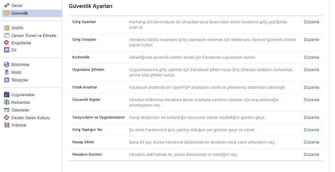The height and width of the screenshot is (172, 335).
Task: Click the apps icon beside Uygulamalar
Action: 7,95
